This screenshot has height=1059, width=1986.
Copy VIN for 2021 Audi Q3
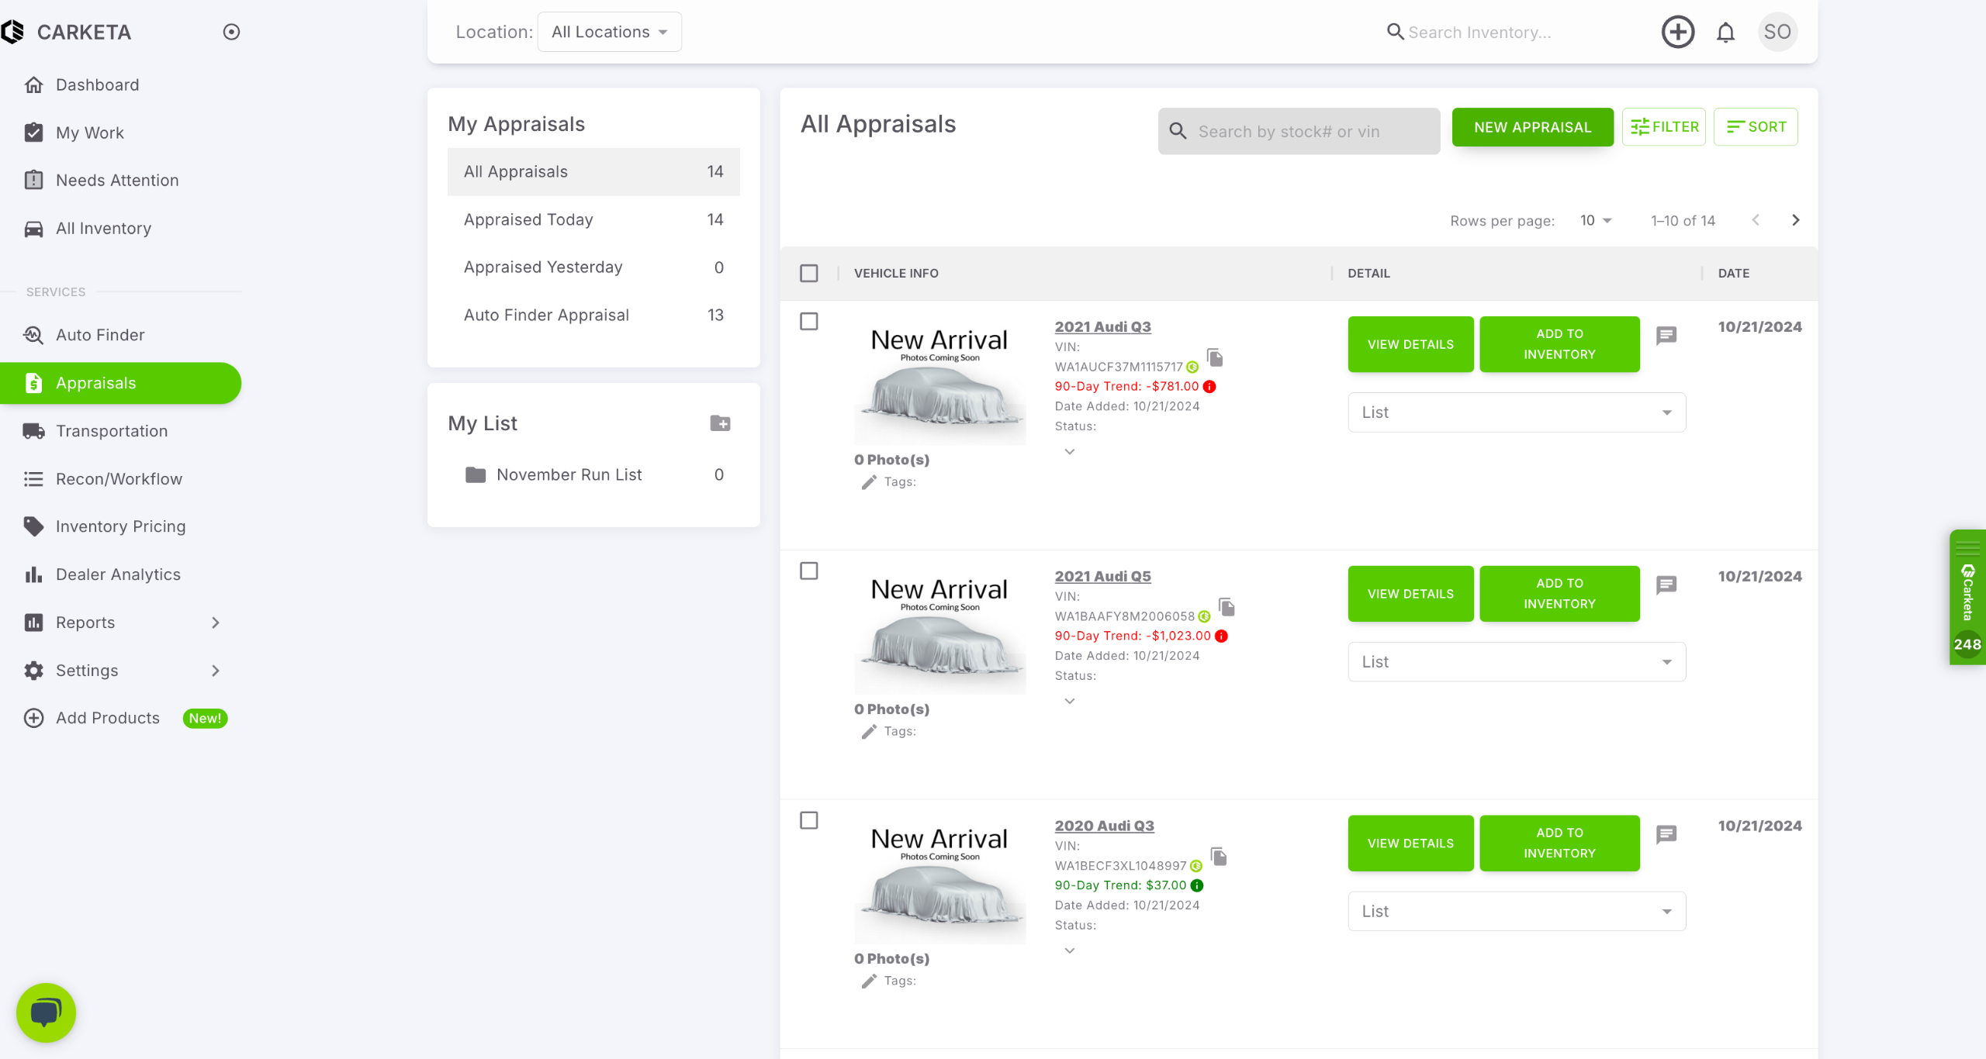click(1215, 357)
